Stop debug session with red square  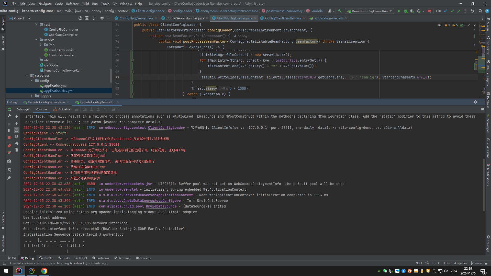(9, 137)
